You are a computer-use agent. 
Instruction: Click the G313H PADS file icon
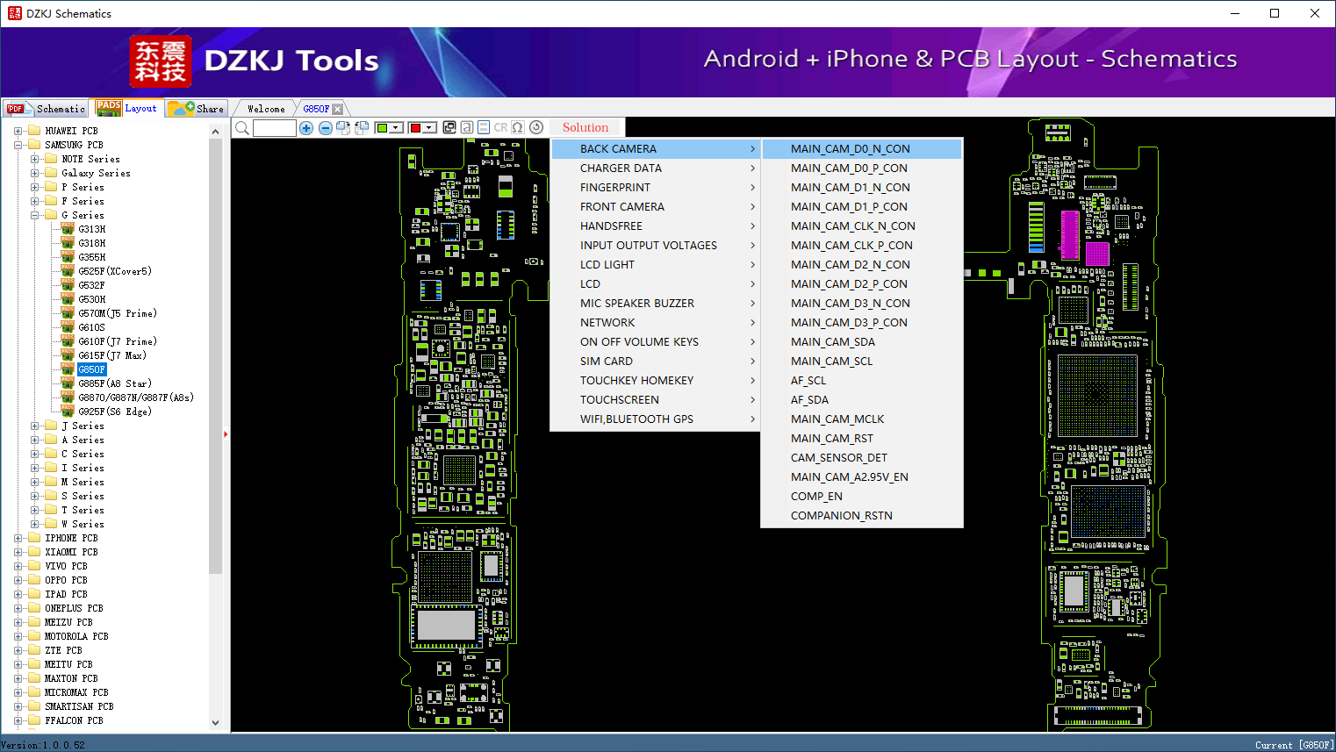(68, 229)
